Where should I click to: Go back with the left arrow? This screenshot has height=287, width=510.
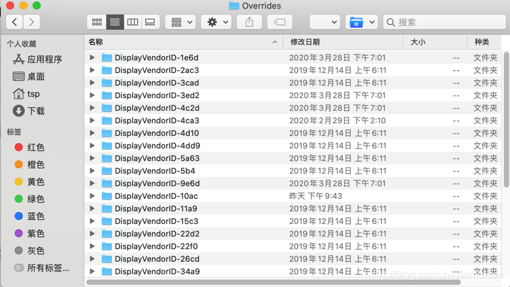pyautogui.click(x=15, y=22)
